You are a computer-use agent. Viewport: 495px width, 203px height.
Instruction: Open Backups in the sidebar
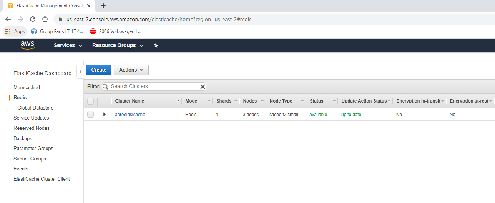(23, 138)
